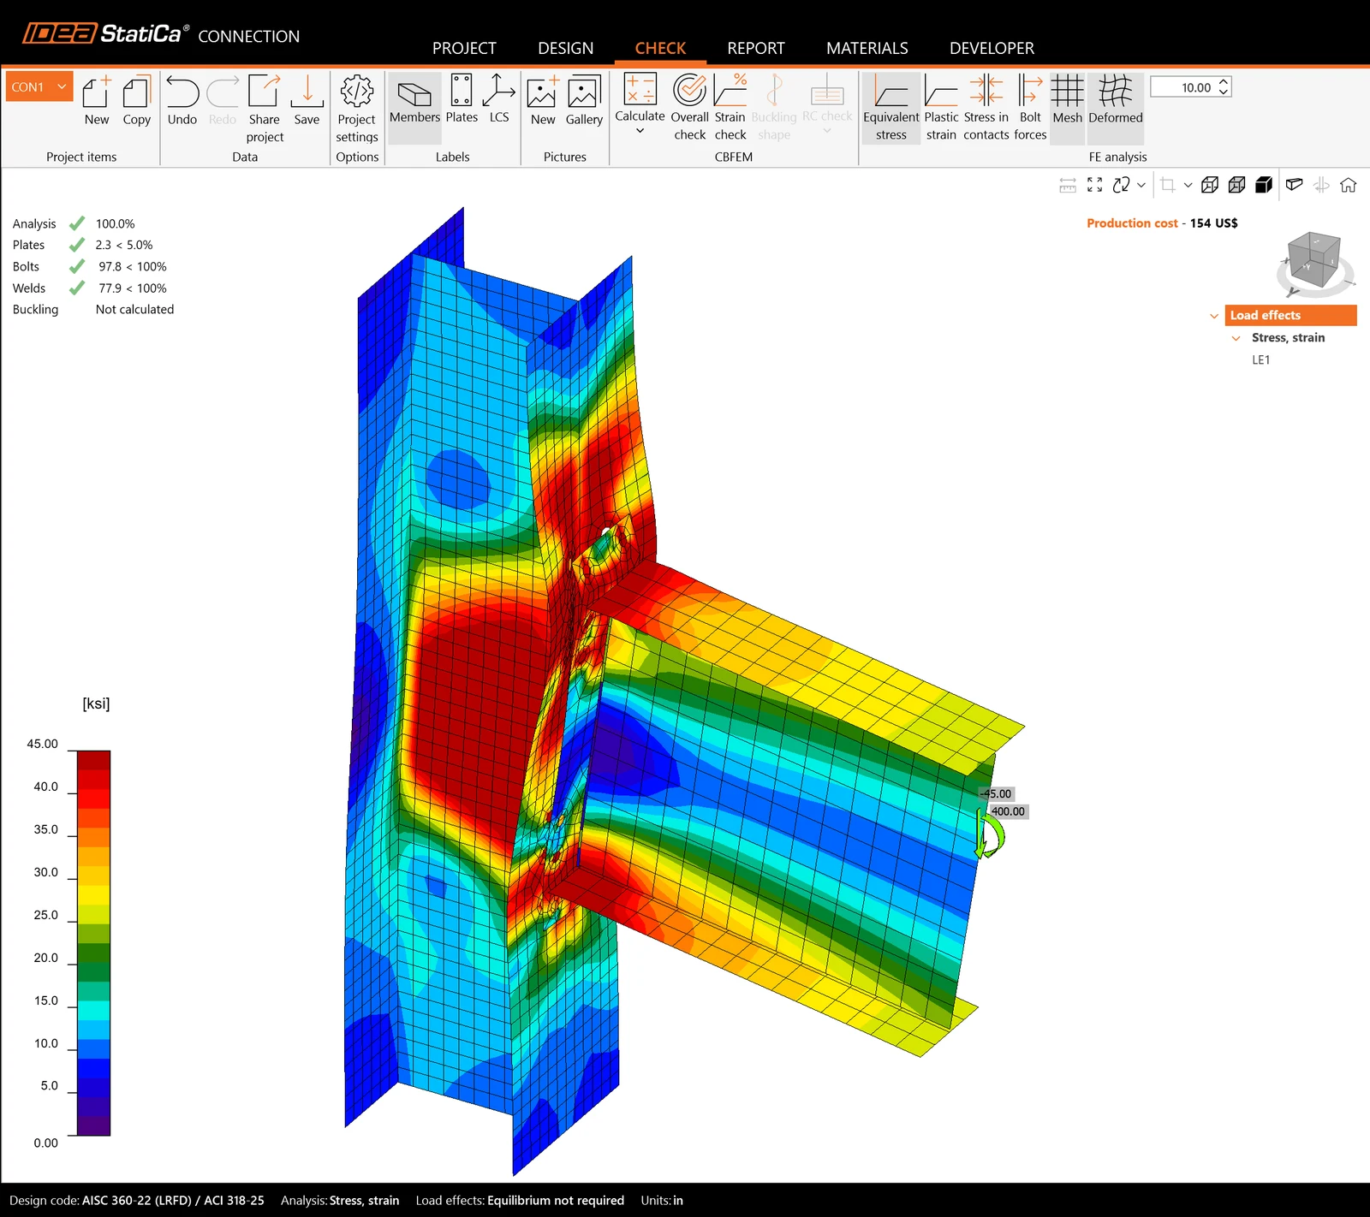Click the rotate view icon
Screen dimensions: 1370x1217
point(1121,185)
